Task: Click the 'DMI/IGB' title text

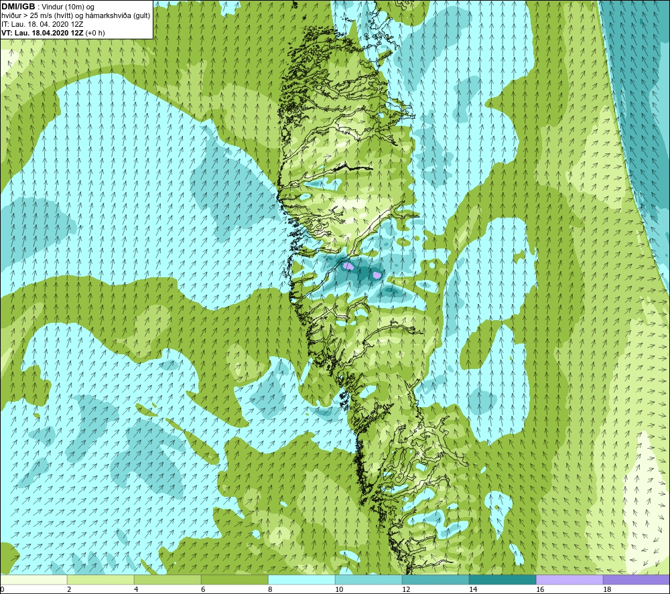Action: [18, 7]
